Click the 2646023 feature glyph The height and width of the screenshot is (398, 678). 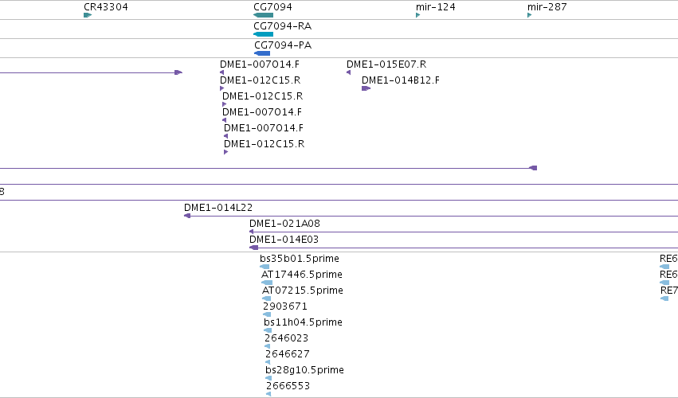click(267, 346)
